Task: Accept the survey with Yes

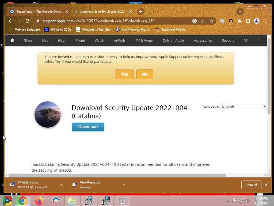Action: [125, 74]
